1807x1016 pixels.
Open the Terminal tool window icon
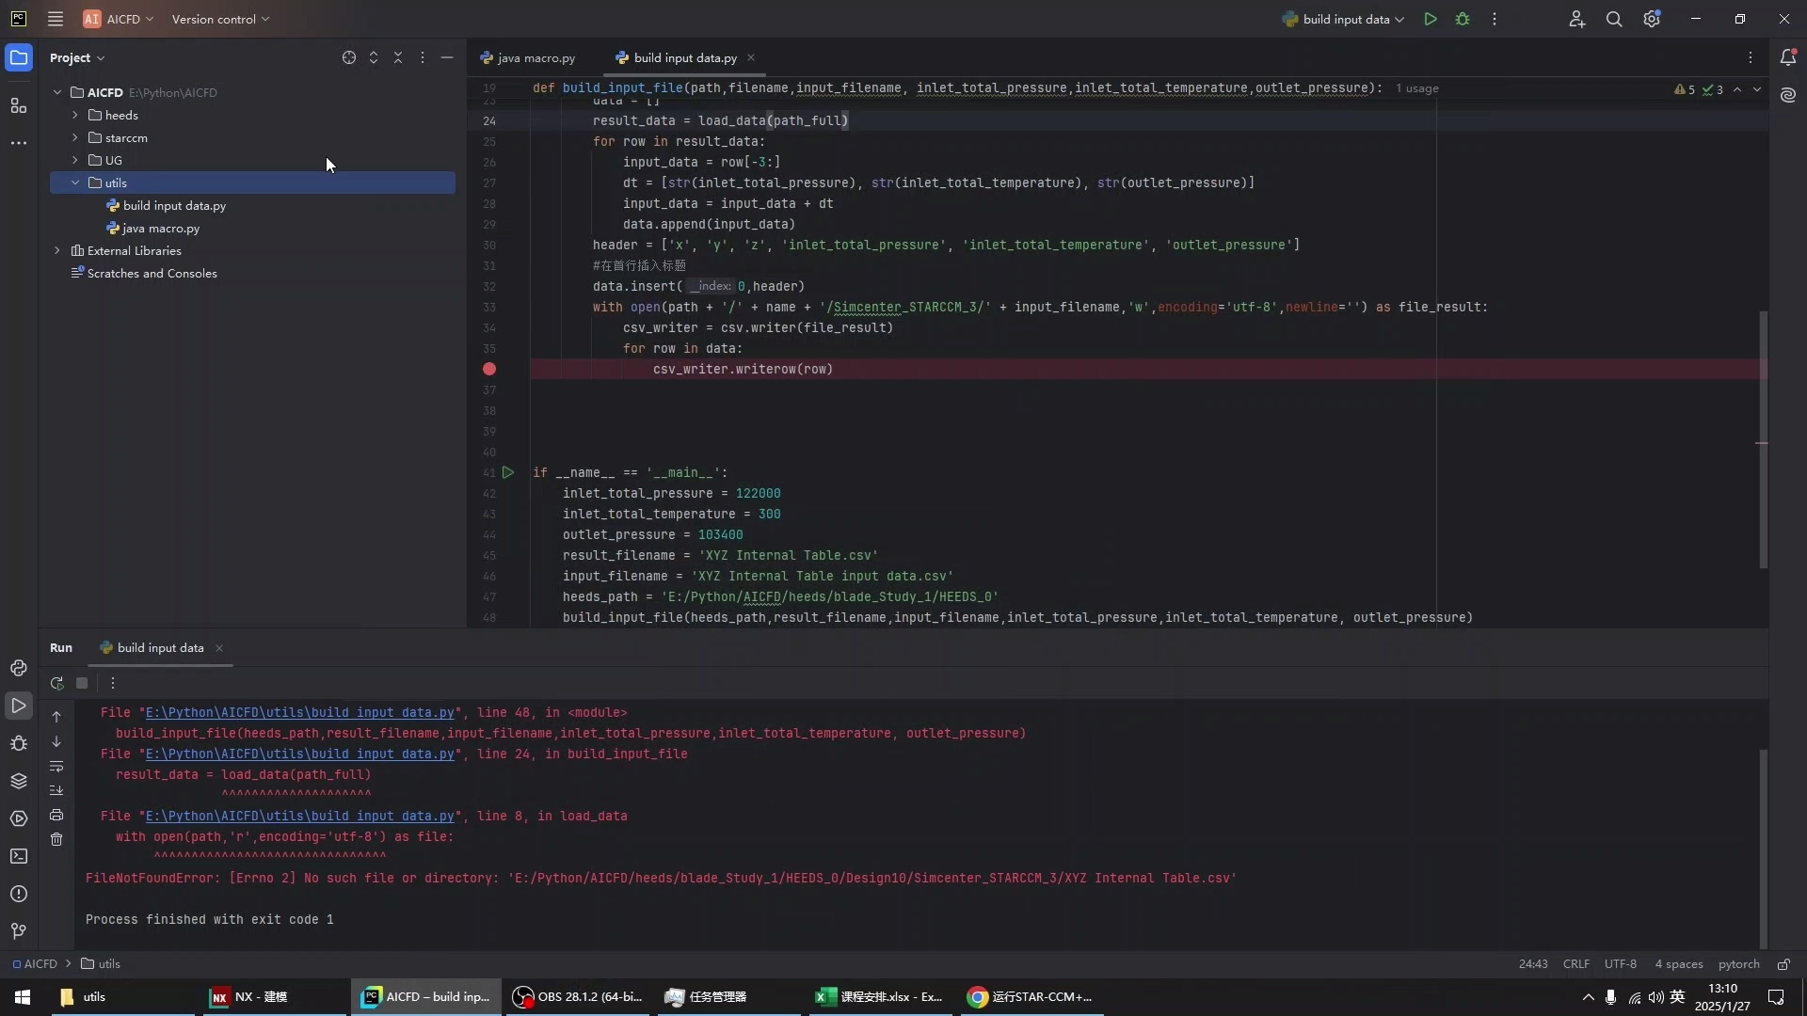coord(18,856)
